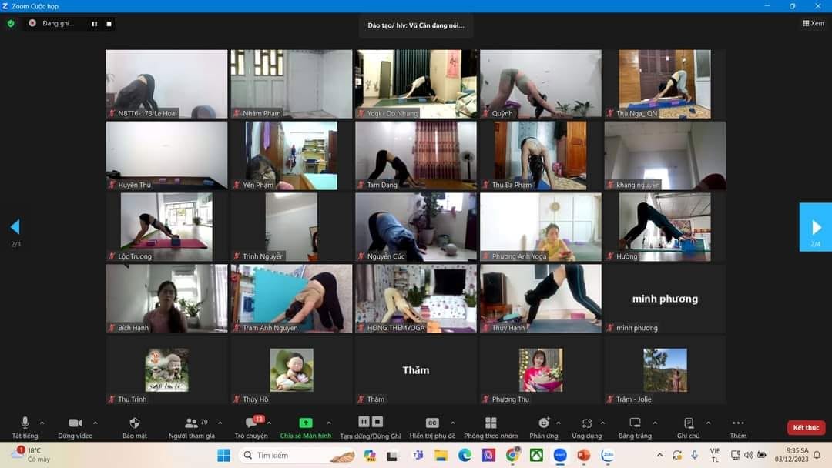Click green encryption shield icon

click(11, 23)
